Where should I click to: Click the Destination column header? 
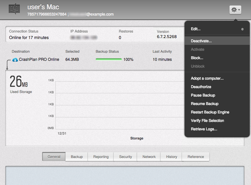point(21,51)
